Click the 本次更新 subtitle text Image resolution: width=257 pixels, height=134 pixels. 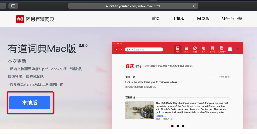tap(17, 61)
